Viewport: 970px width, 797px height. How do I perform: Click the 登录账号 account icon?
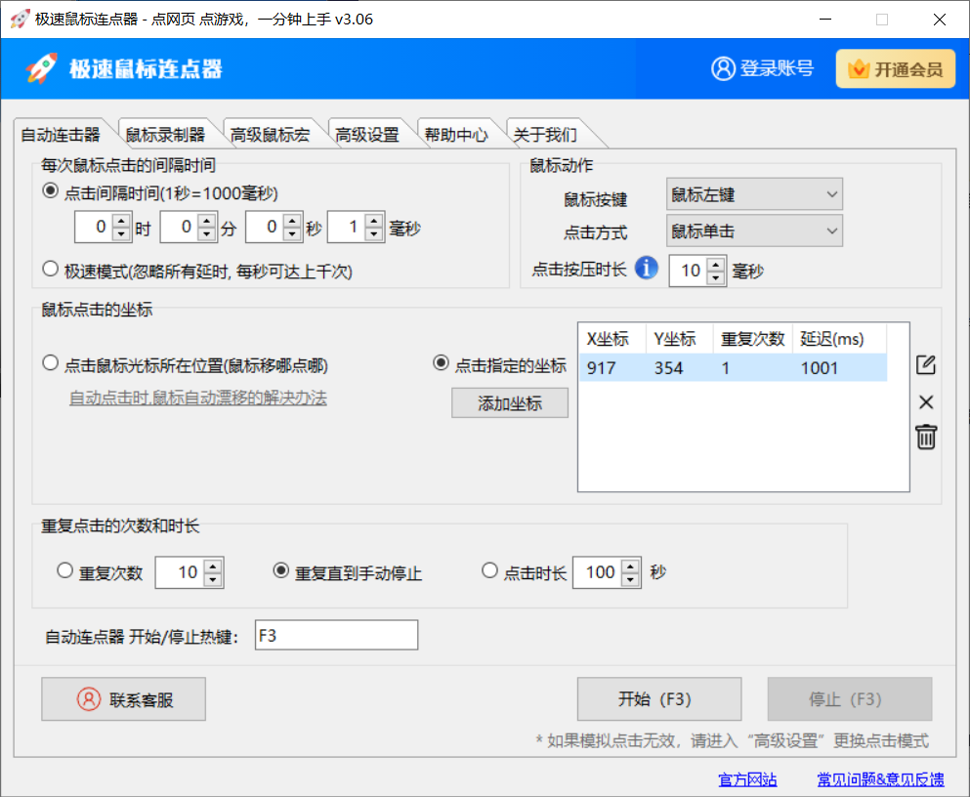722,69
